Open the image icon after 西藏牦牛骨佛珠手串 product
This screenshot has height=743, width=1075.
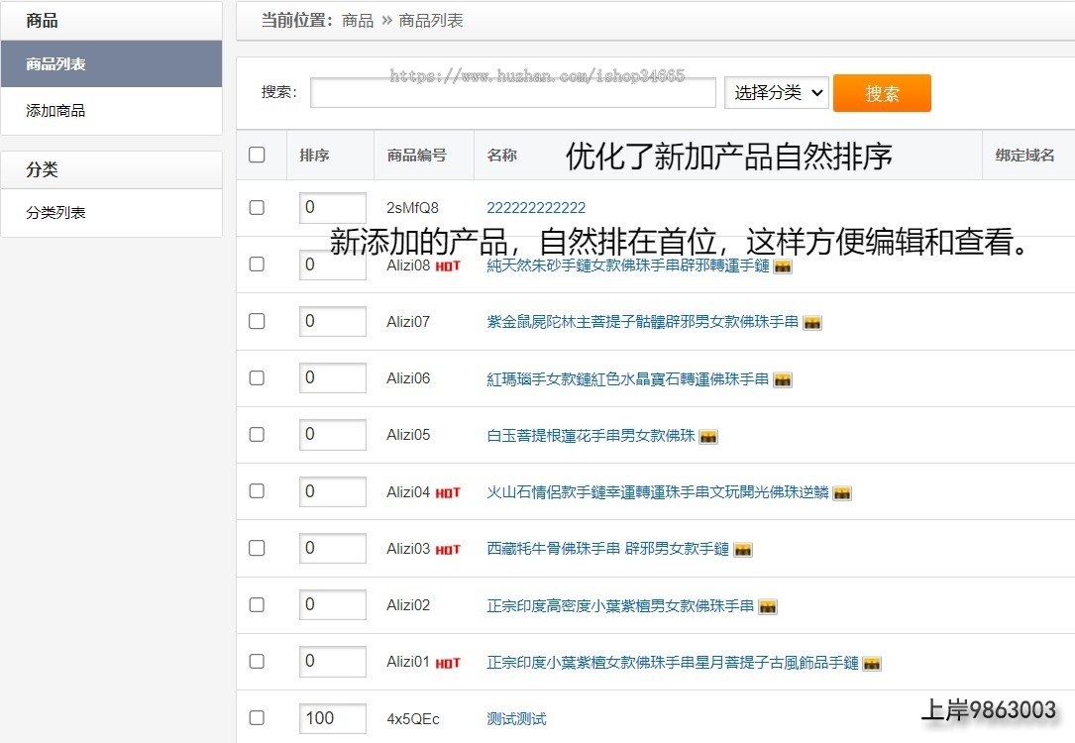743,550
